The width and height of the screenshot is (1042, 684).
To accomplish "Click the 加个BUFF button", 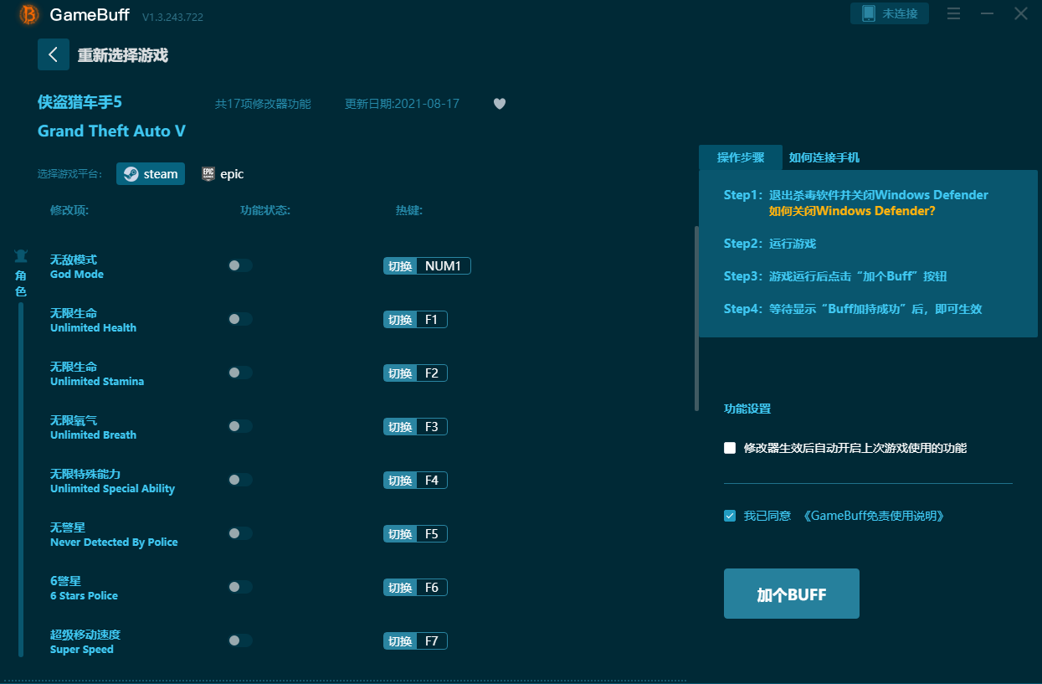I will [792, 594].
